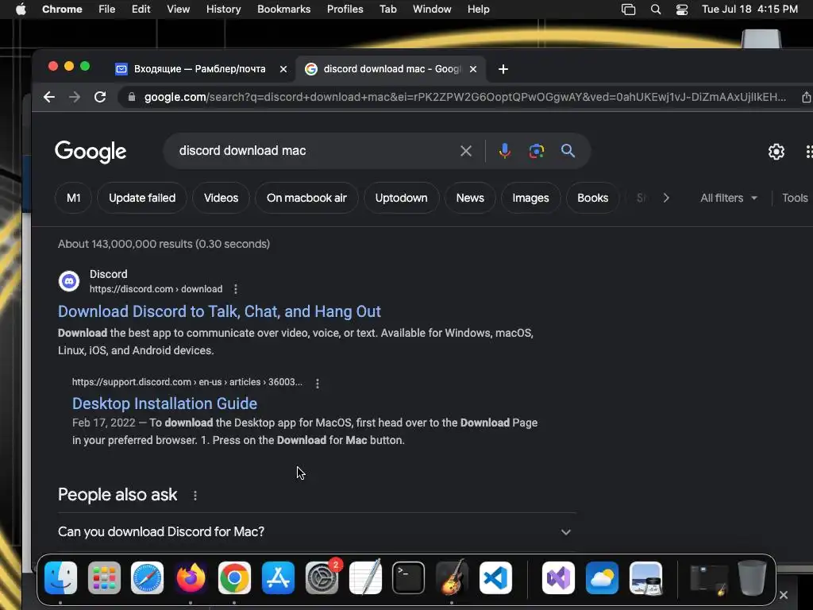Switch to Images results

pos(530,198)
